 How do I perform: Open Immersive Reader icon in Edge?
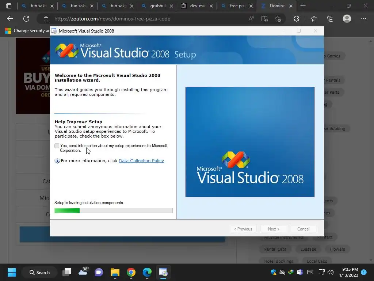point(264,19)
